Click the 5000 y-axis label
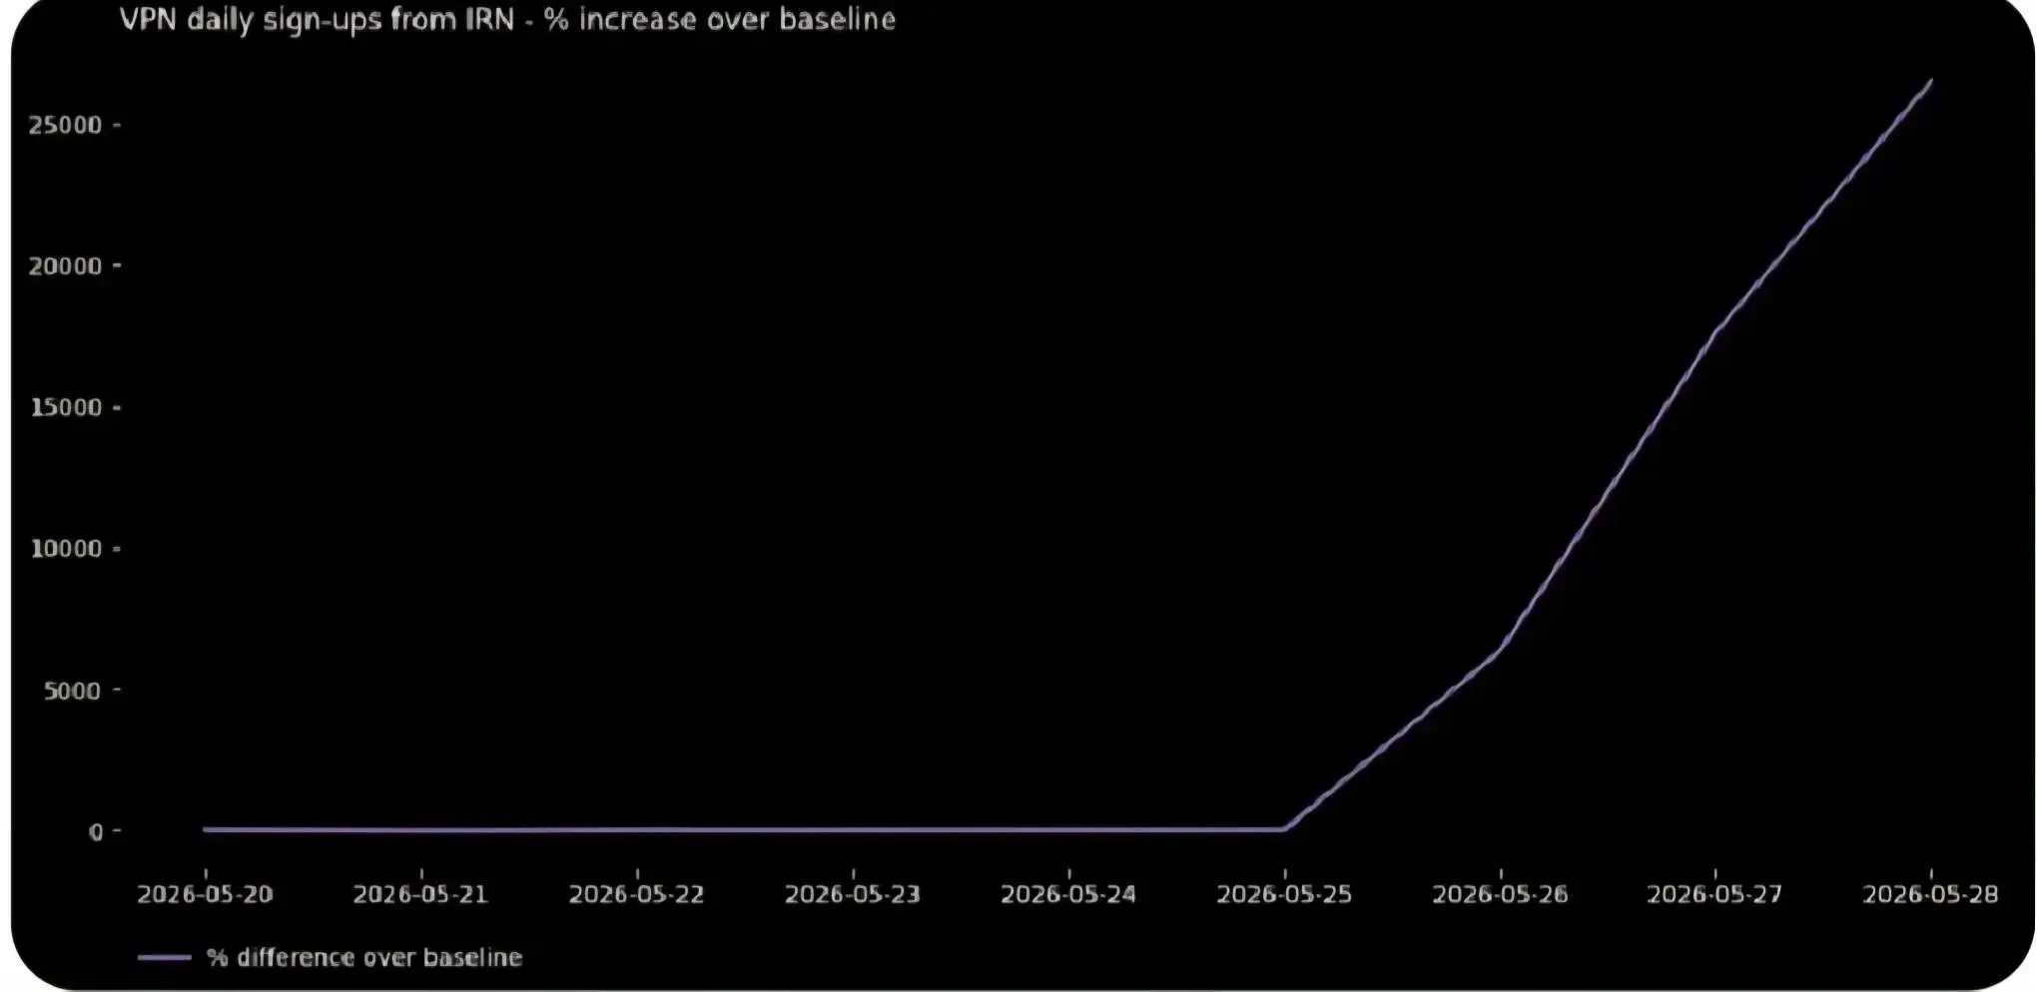Screen dimensions: 2037x992 pos(72,691)
